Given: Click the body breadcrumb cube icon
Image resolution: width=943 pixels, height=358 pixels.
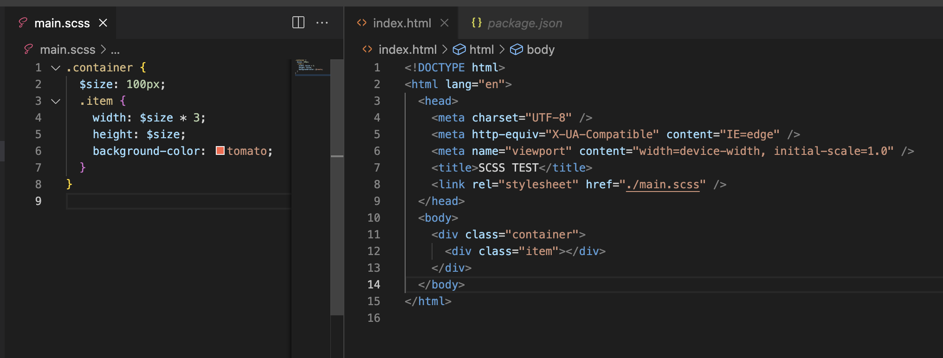Looking at the screenshot, I should pos(517,50).
